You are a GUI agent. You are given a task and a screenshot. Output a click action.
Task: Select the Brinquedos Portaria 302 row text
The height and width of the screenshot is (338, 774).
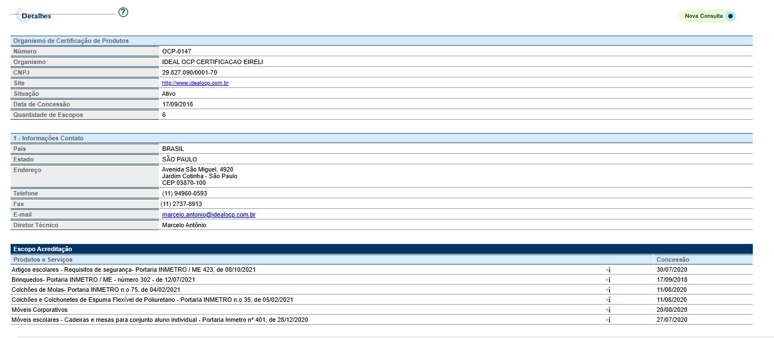(x=103, y=280)
